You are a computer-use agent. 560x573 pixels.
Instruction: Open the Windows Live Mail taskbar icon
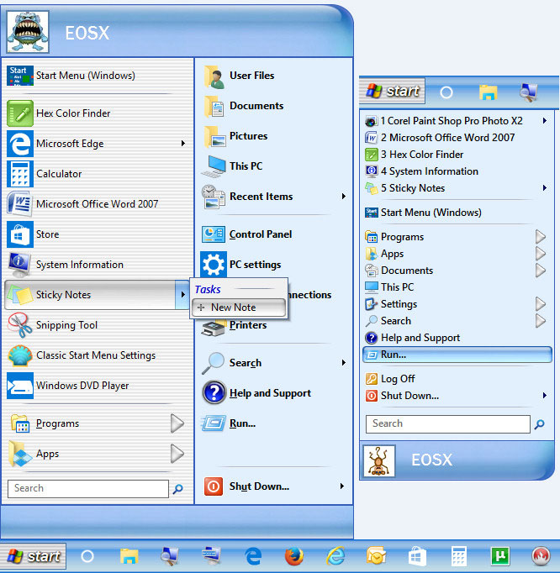pos(377,556)
